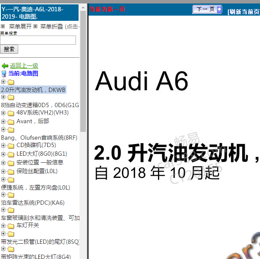Expand the CD换碟机(7D5) node

(x=3, y=145)
